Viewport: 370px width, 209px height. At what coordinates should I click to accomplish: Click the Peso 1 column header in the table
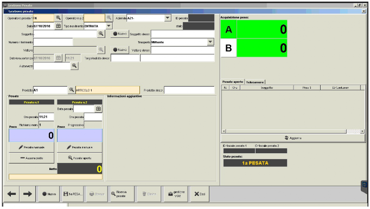(x=307, y=87)
